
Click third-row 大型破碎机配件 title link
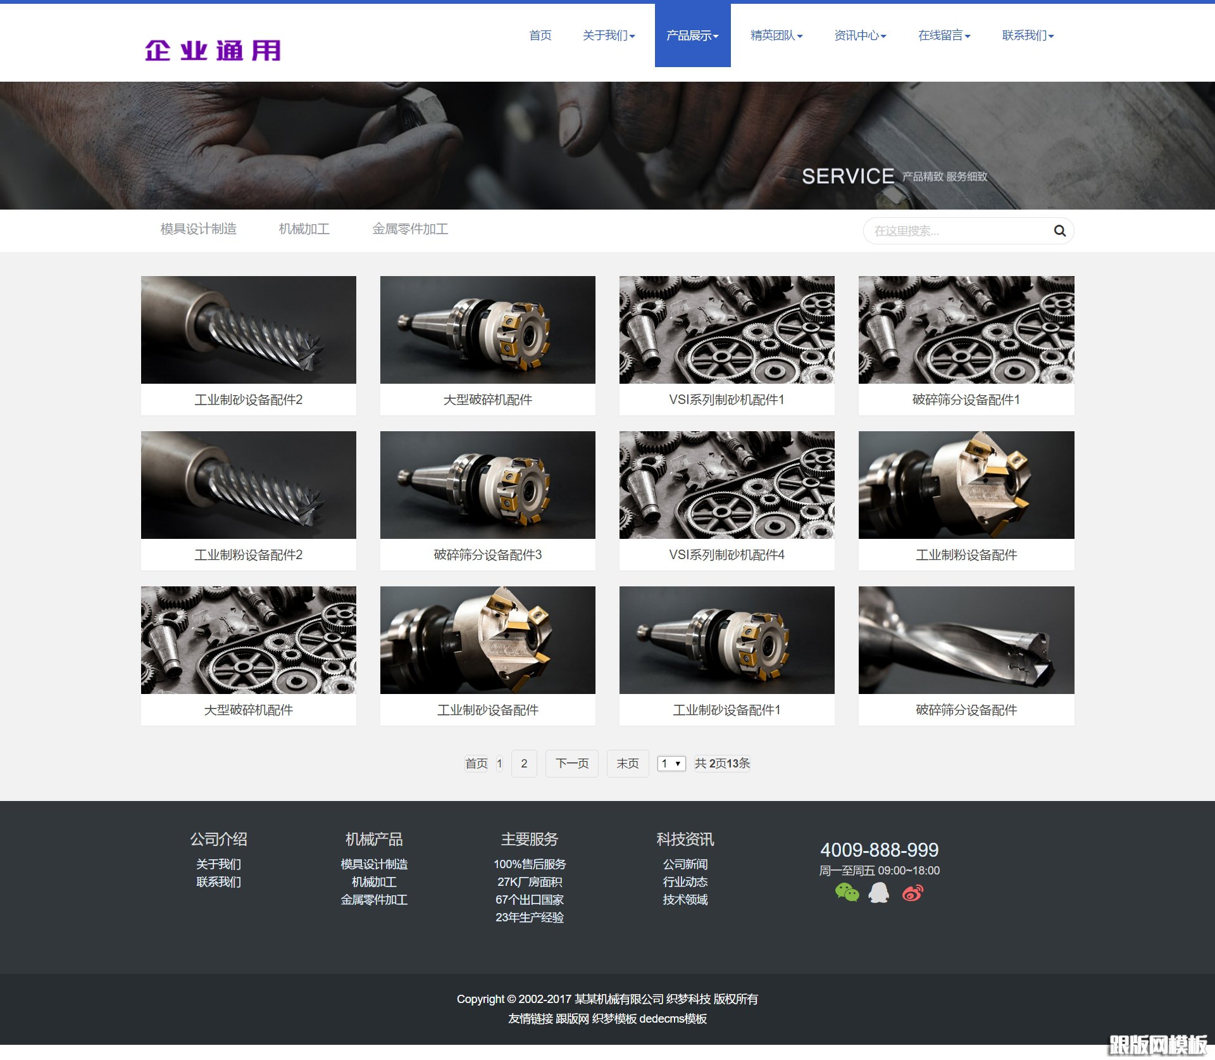pos(249,710)
